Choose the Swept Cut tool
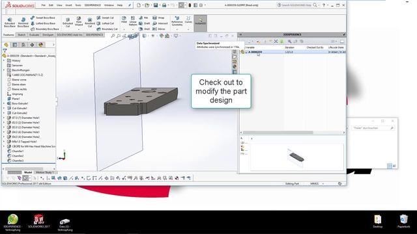Screen dimensions: 417x234 pyautogui.click(x=105, y=18)
